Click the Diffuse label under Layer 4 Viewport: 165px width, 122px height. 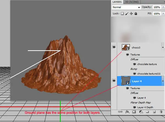point(134,93)
